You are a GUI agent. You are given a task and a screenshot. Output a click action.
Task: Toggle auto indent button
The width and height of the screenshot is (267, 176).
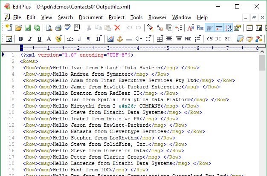(x=219, y=28)
